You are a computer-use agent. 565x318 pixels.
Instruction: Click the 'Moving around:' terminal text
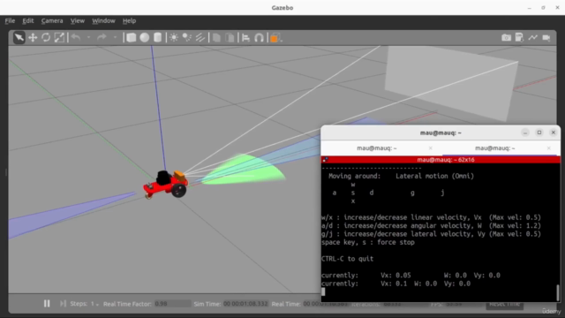pyautogui.click(x=355, y=177)
